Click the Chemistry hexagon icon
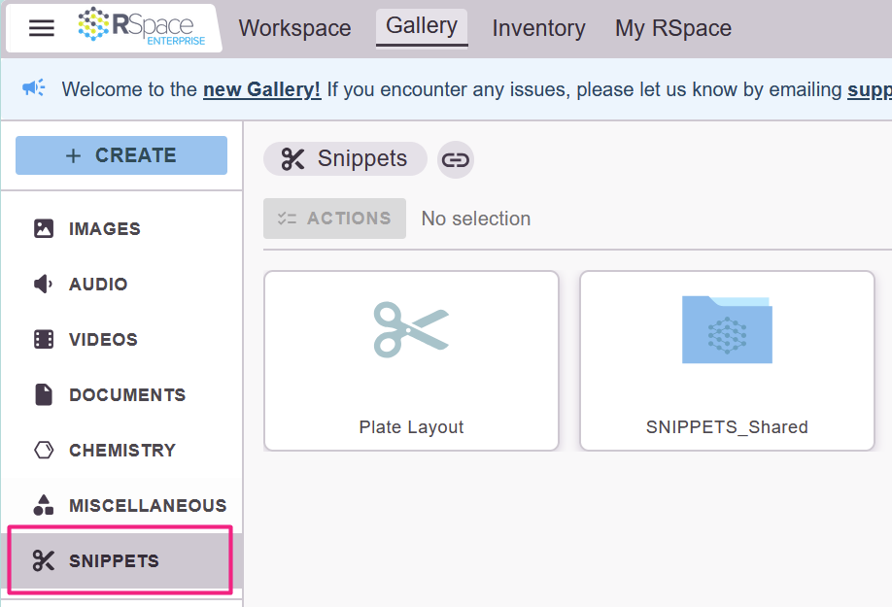This screenshot has height=607, width=892. click(44, 451)
